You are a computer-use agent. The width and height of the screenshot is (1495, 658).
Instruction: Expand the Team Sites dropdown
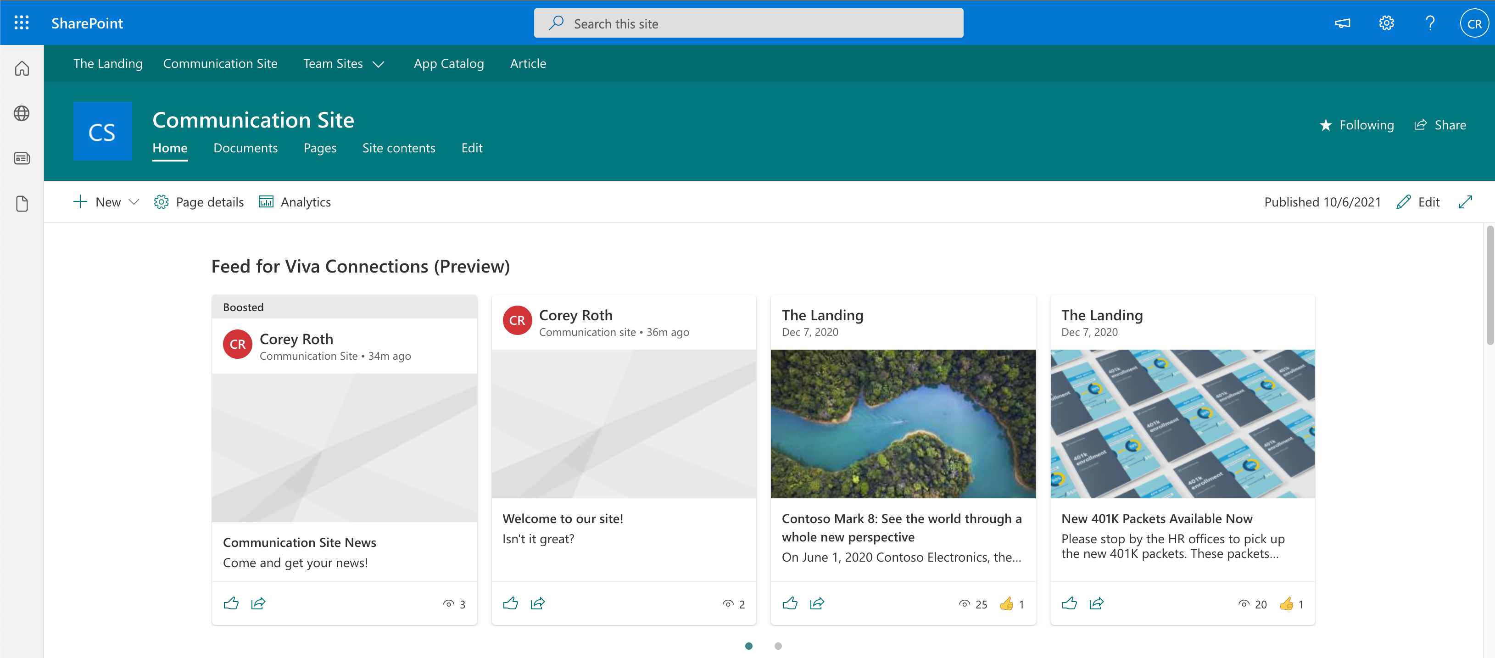pyautogui.click(x=379, y=64)
